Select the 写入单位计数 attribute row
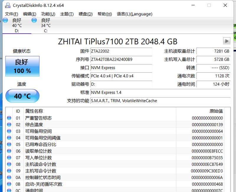This screenshot has width=236, height=192. point(115,158)
